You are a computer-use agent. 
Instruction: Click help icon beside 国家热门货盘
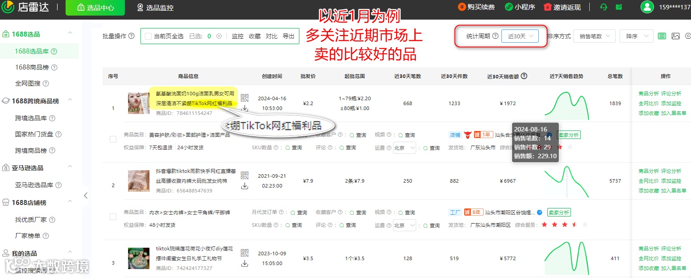pos(58,134)
